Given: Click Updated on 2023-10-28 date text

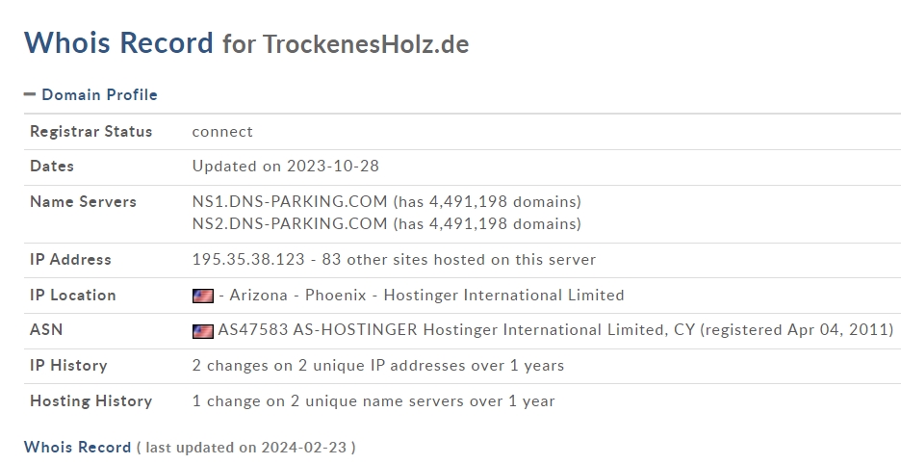Looking at the screenshot, I should [x=286, y=167].
